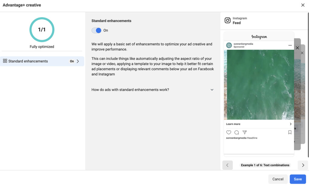Image resolution: width=309 pixels, height=185 pixels.
Task: Open the three-dot menu on the ad
Action: tap(290, 45)
